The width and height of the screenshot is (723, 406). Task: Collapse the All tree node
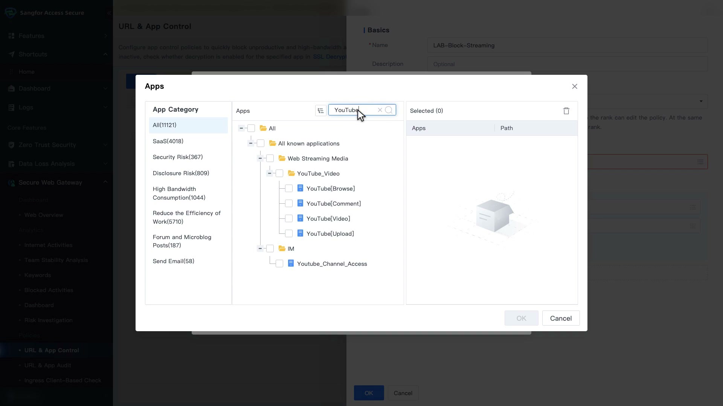241,128
